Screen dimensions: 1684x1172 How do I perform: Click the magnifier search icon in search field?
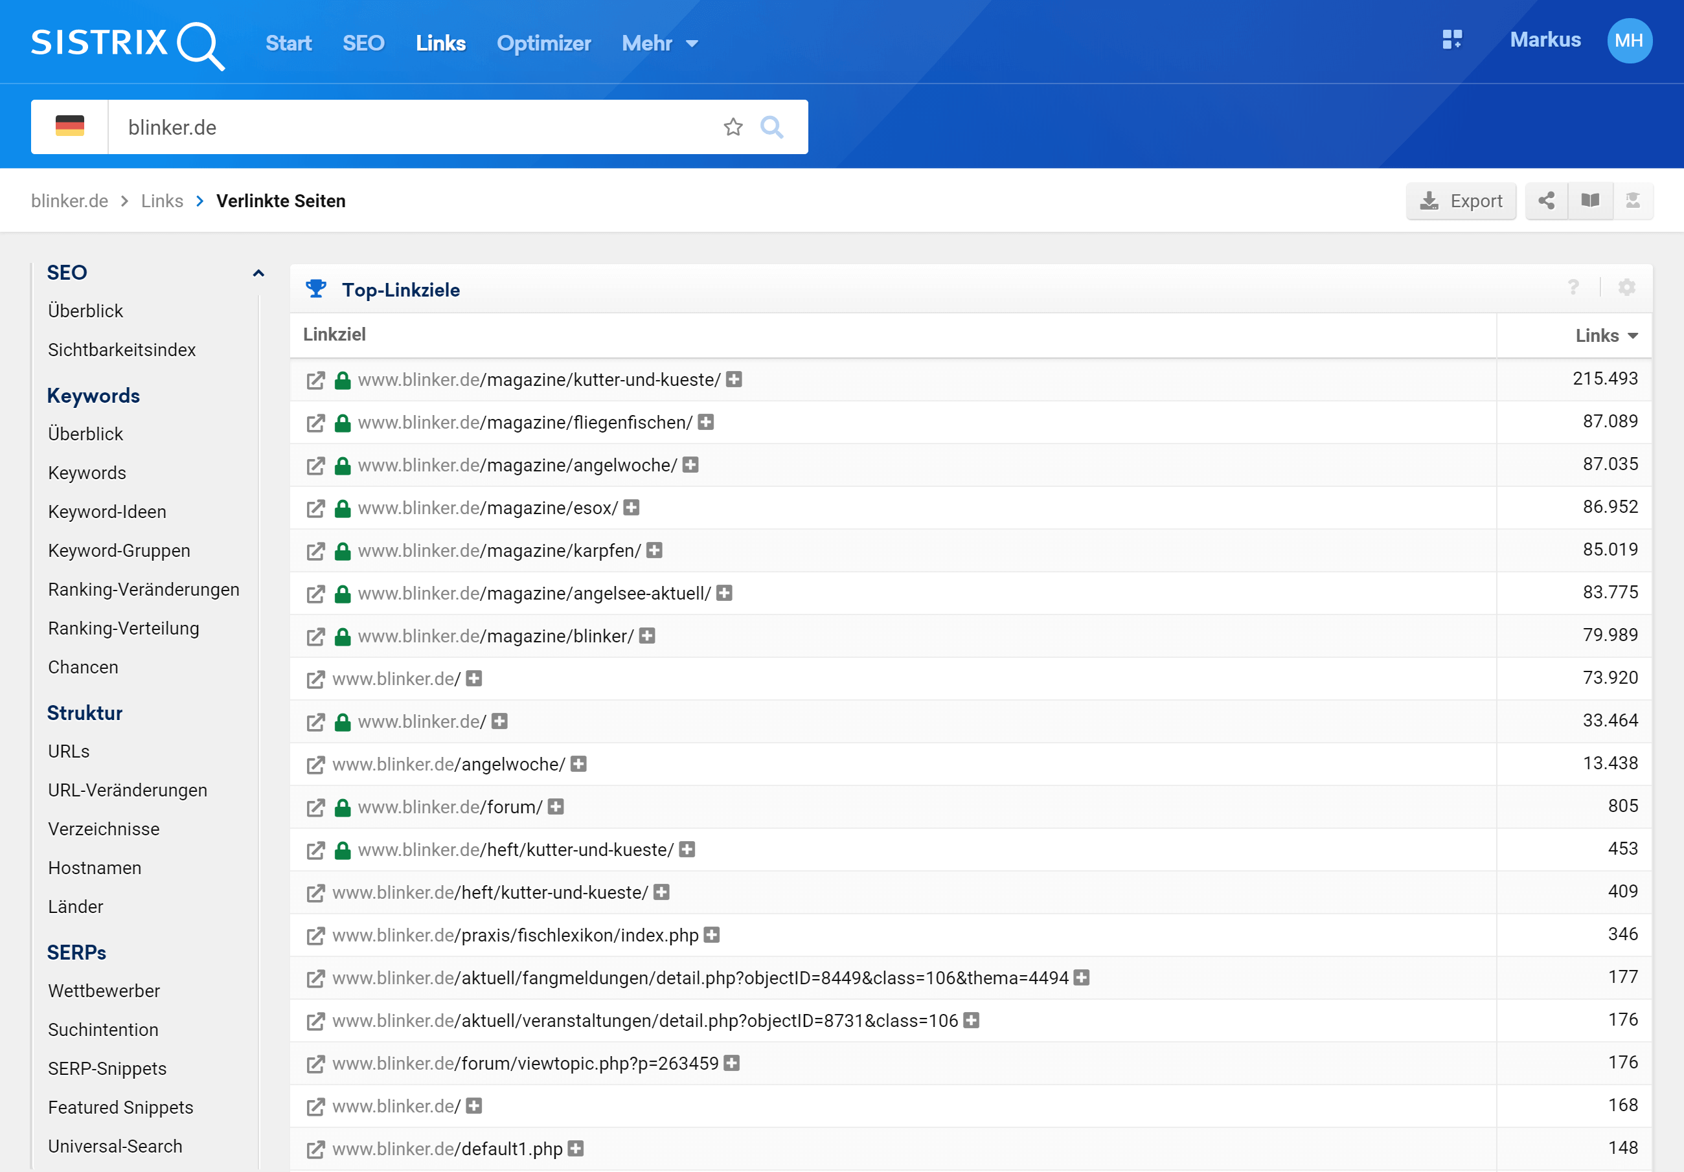point(771,127)
